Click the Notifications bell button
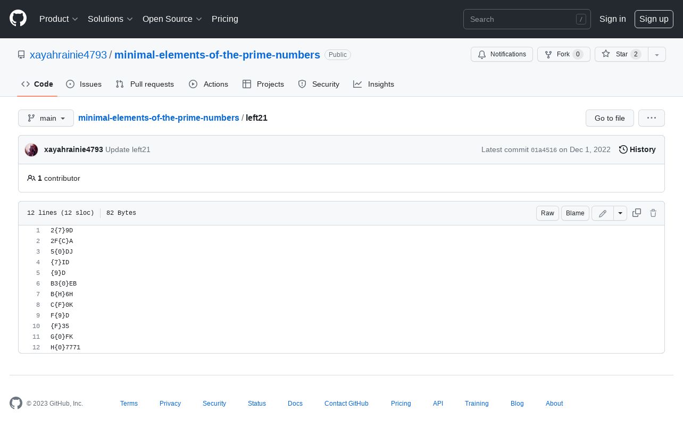Image resolution: width=683 pixels, height=436 pixels. coord(502,54)
